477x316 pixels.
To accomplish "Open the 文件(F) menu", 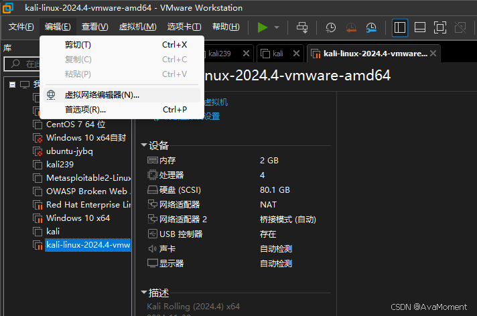I will click(21, 27).
